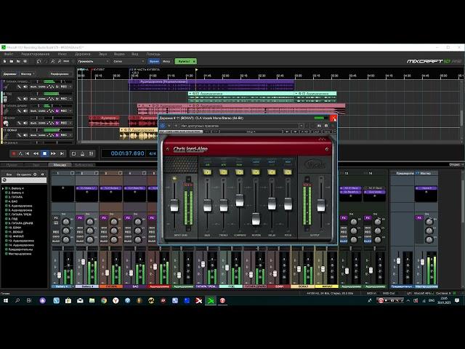465x349 pixels.
Task: Click the Mixcraft icon in the taskbar
Action: click(x=211, y=300)
